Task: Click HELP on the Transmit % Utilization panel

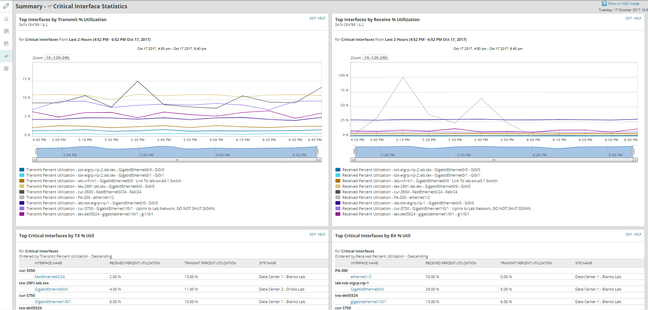Action: pyautogui.click(x=322, y=18)
